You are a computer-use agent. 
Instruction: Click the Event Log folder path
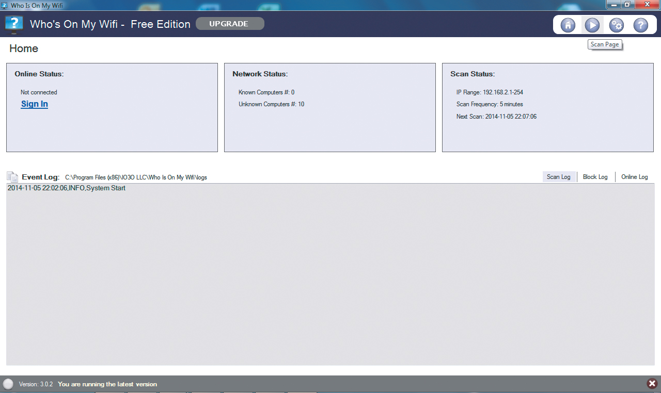pyautogui.click(x=136, y=177)
